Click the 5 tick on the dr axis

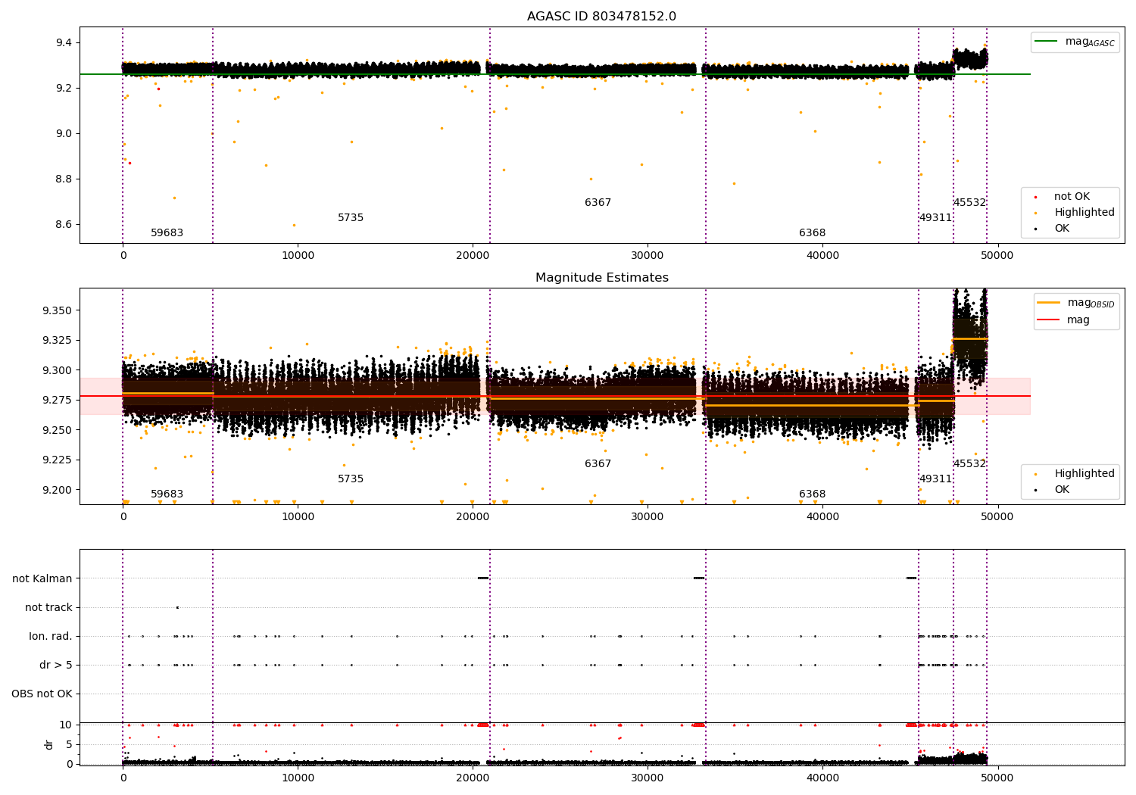pos(69,745)
